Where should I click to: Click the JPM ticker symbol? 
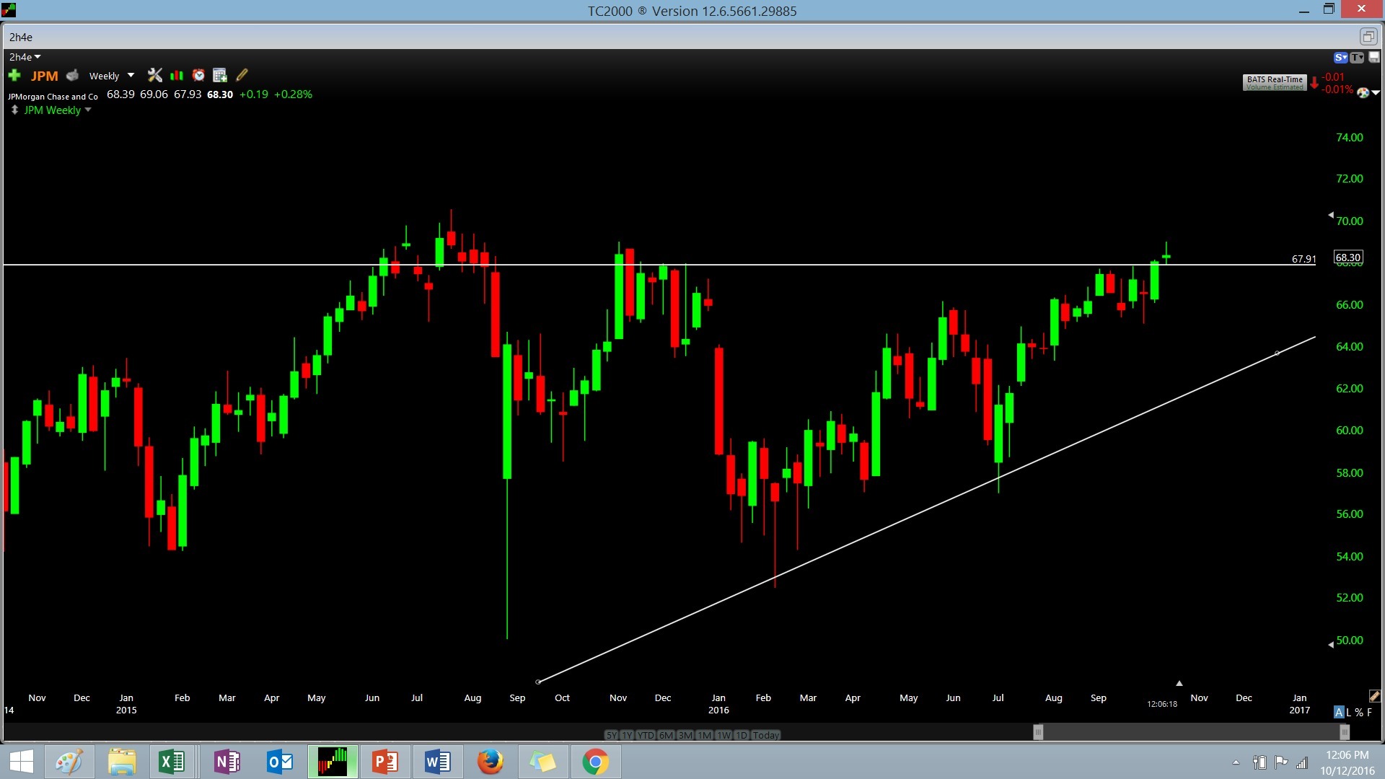(45, 76)
